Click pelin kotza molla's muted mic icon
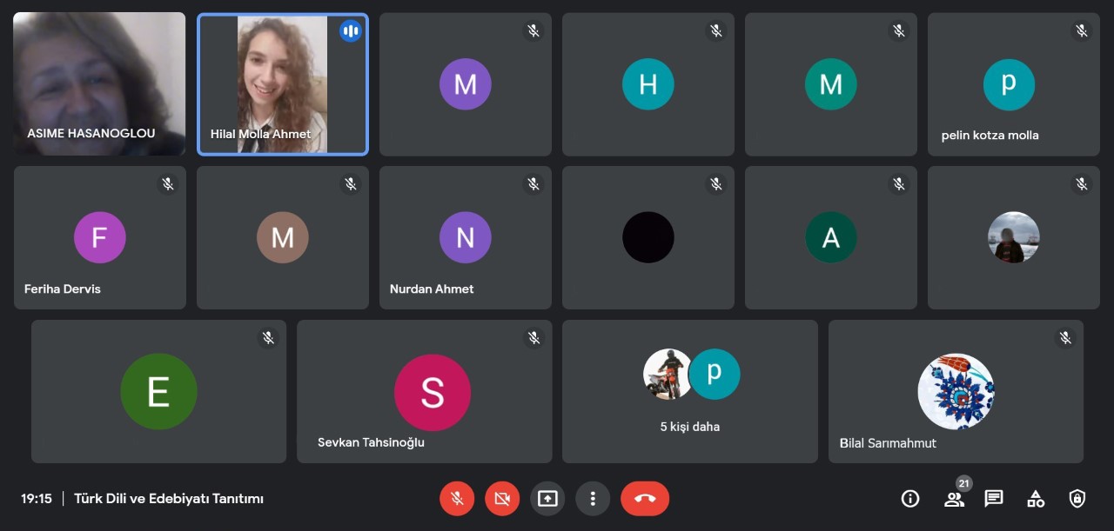Viewport: 1114px width, 531px height. [1082, 31]
